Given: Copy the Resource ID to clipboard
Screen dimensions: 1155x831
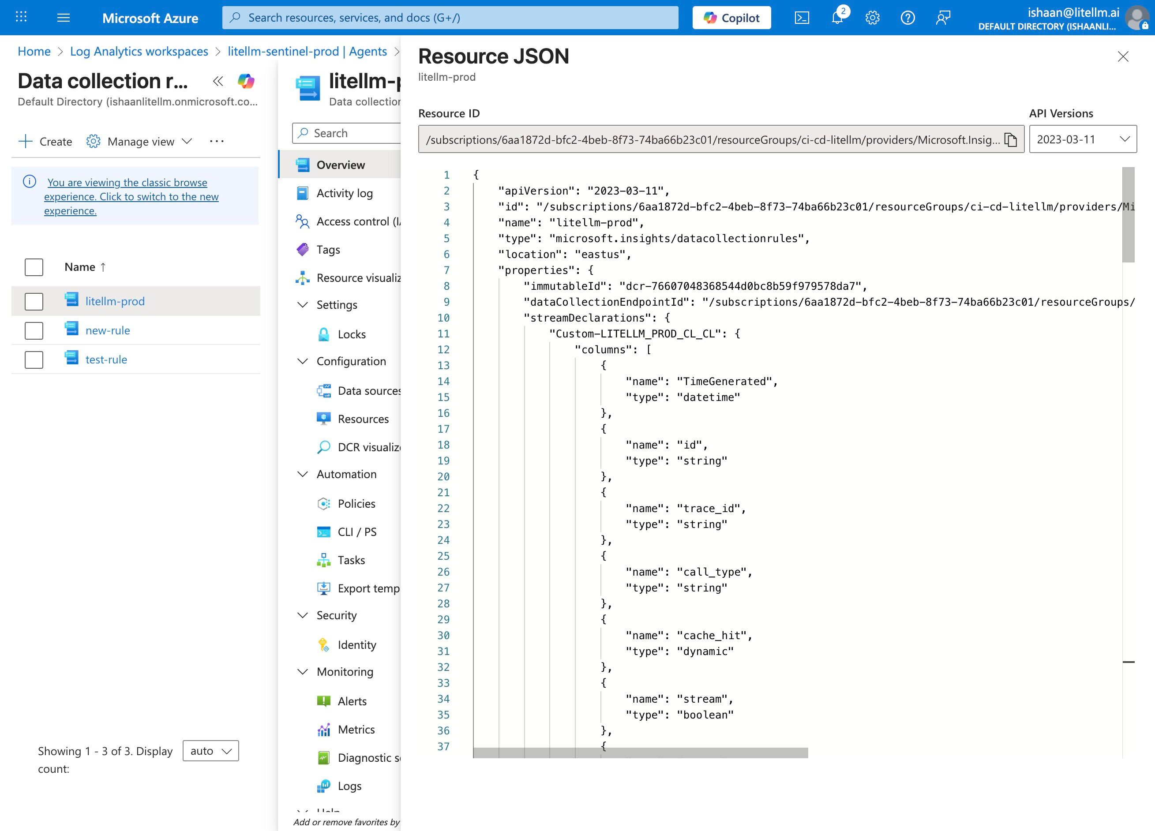Looking at the screenshot, I should [1010, 139].
